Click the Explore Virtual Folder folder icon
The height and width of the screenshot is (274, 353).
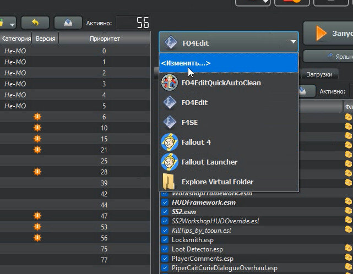169,182
